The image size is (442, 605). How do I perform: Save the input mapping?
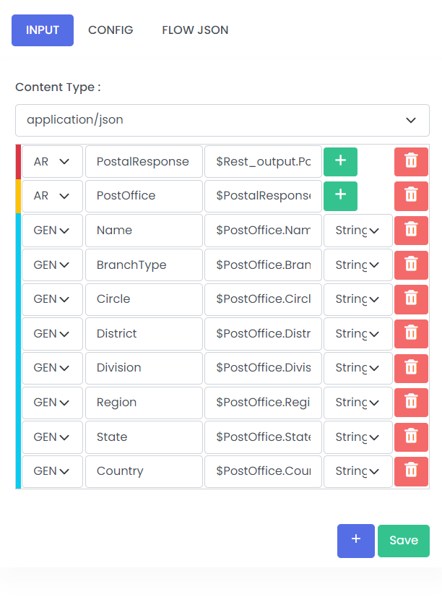[x=404, y=541]
